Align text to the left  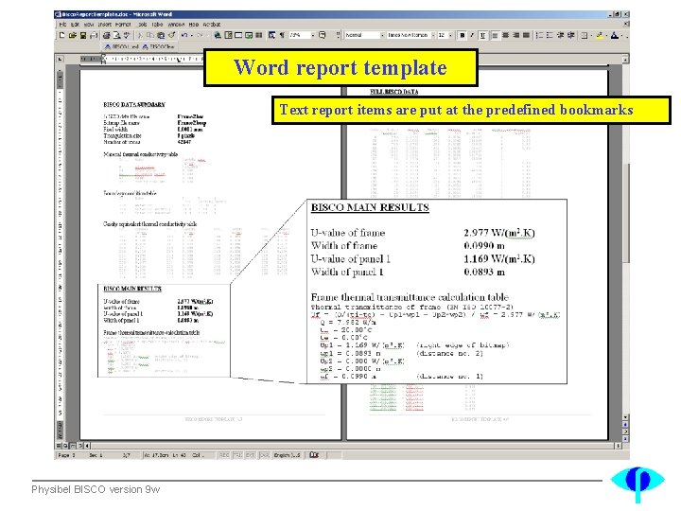point(495,35)
